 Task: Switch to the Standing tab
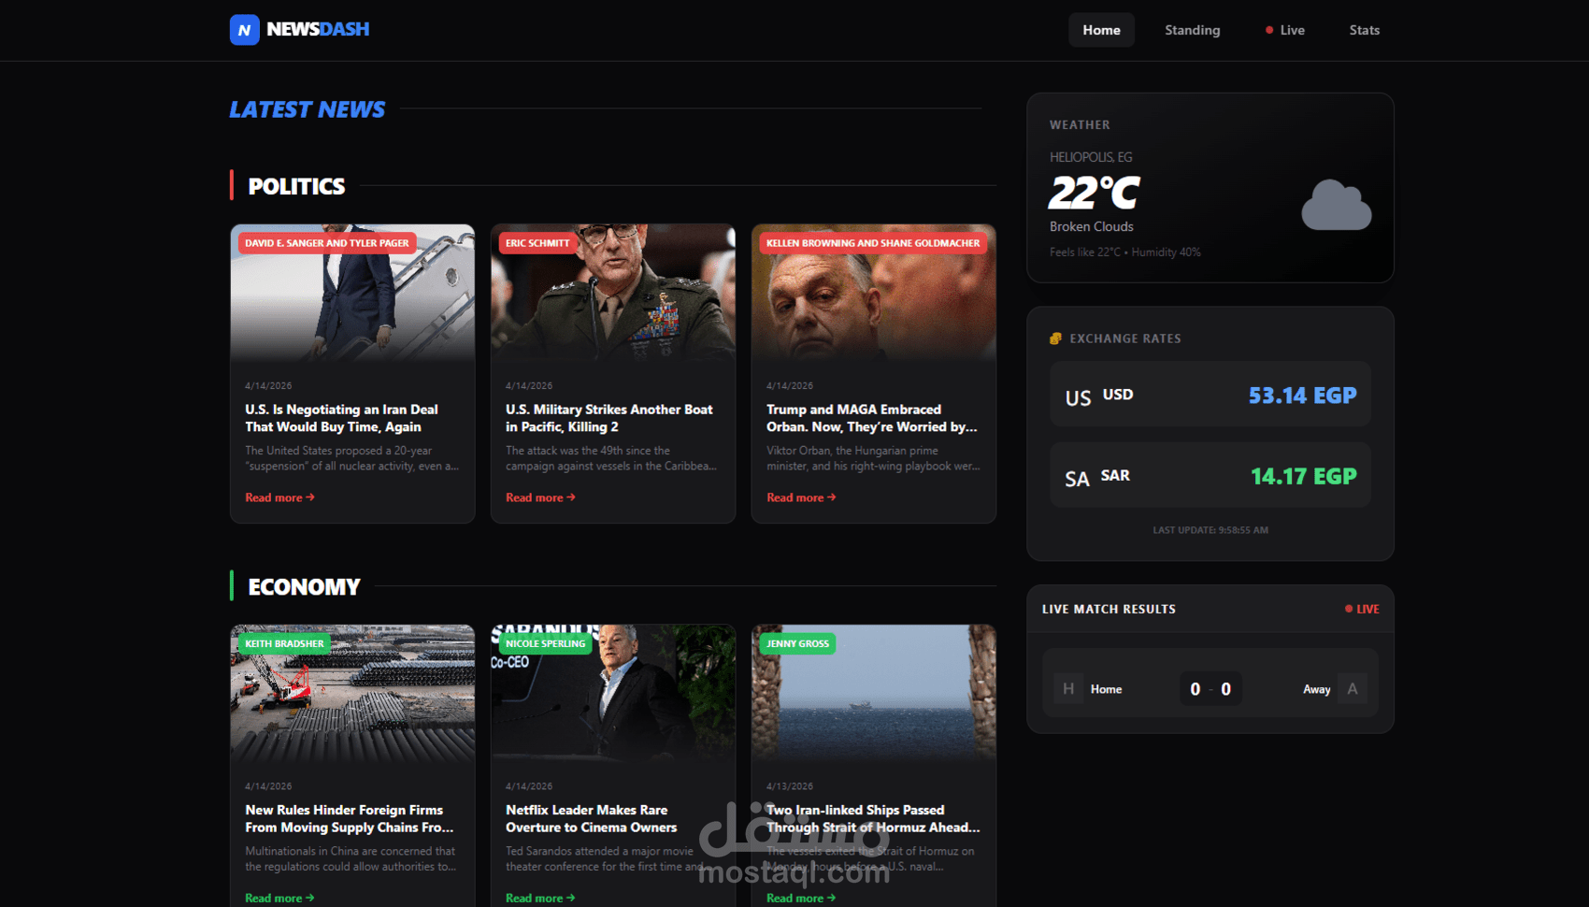point(1192,29)
